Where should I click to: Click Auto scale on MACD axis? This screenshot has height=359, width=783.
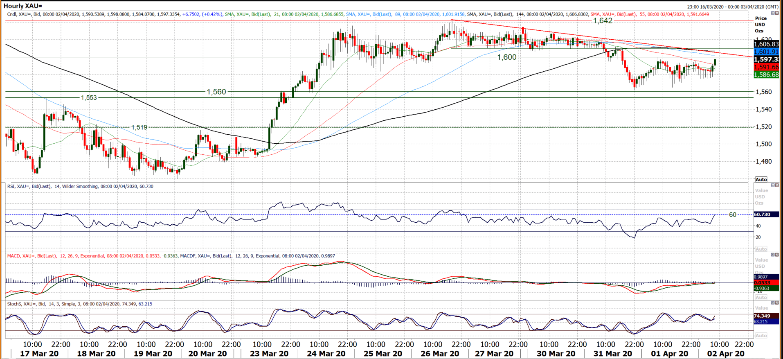tap(761, 297)
